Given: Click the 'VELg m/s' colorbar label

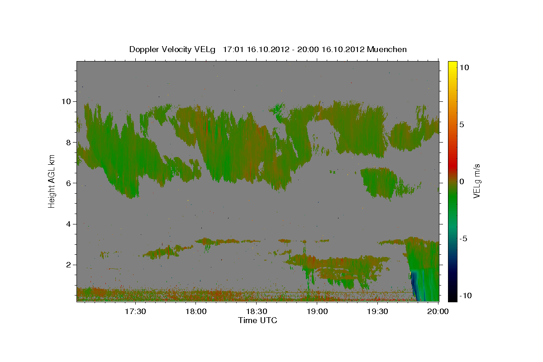Looking at the screenshot, I should pyautogui.click(x=477, y=181).
